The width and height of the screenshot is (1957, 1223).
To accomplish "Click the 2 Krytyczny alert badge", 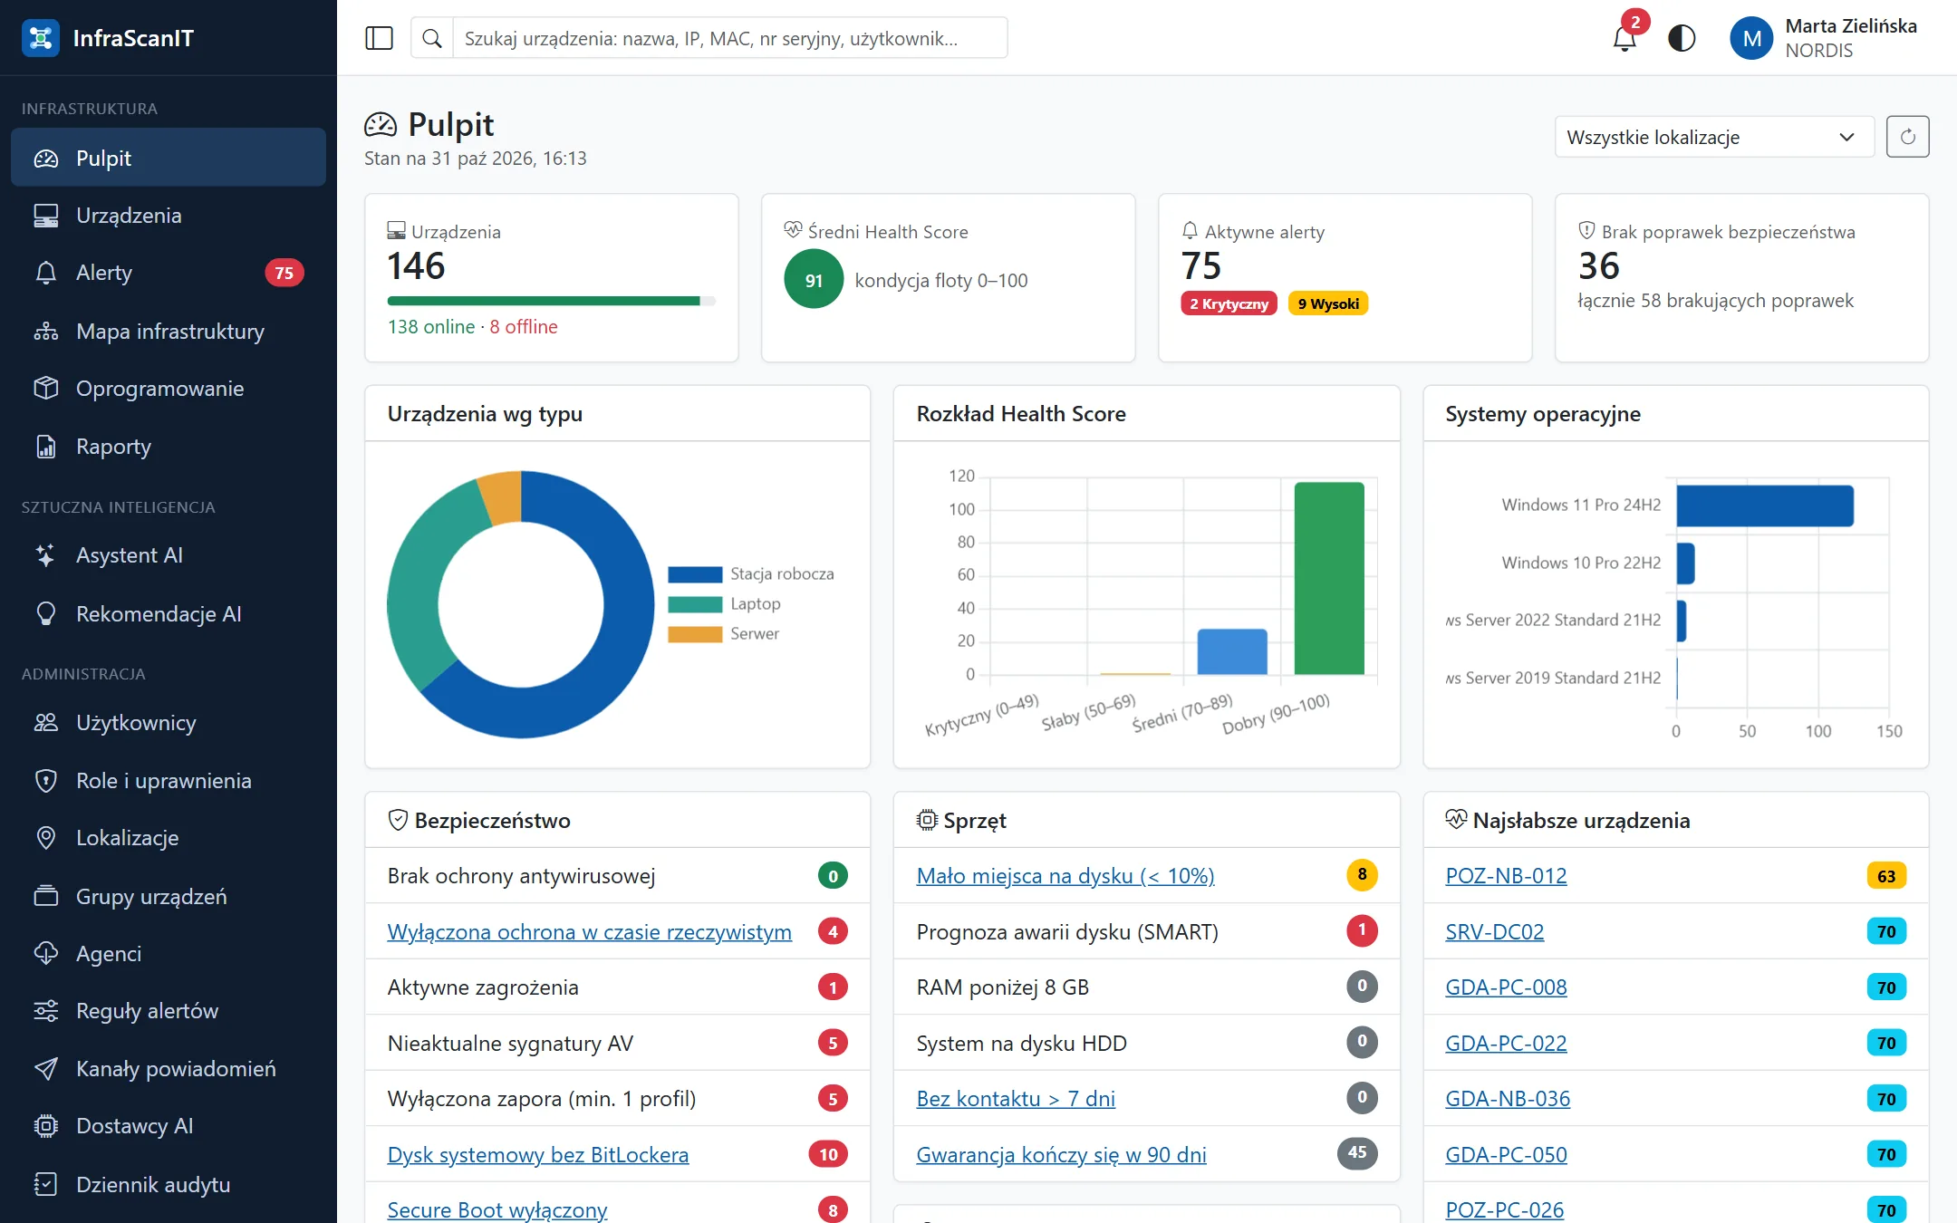I will point(1229,303).
